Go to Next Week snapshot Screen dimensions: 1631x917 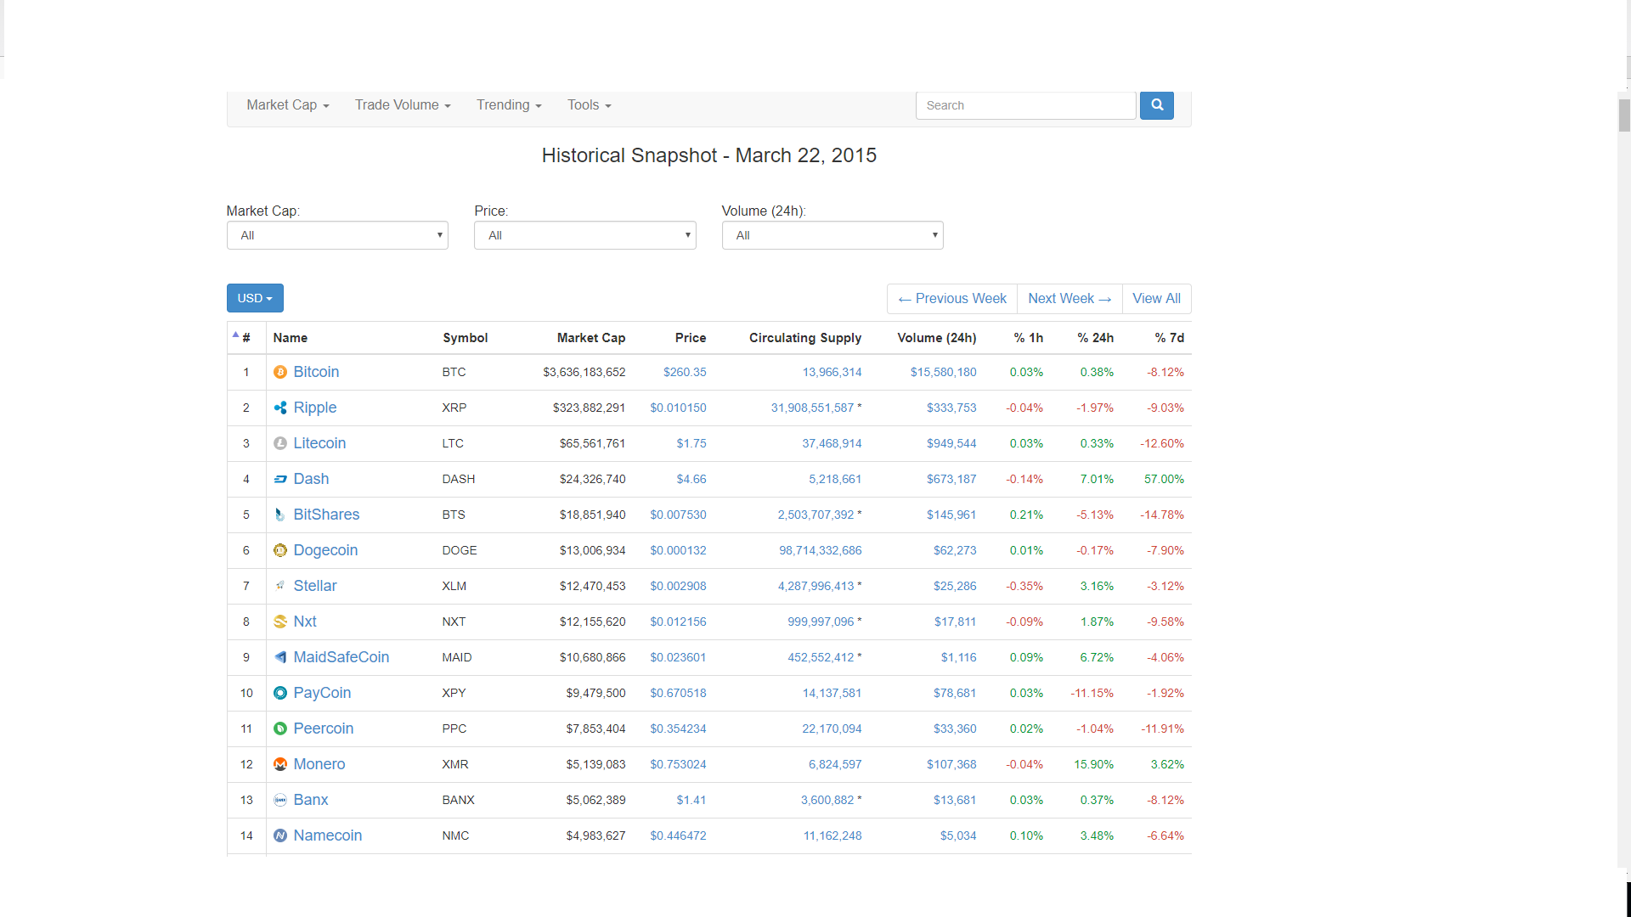tap(1069, 299)
